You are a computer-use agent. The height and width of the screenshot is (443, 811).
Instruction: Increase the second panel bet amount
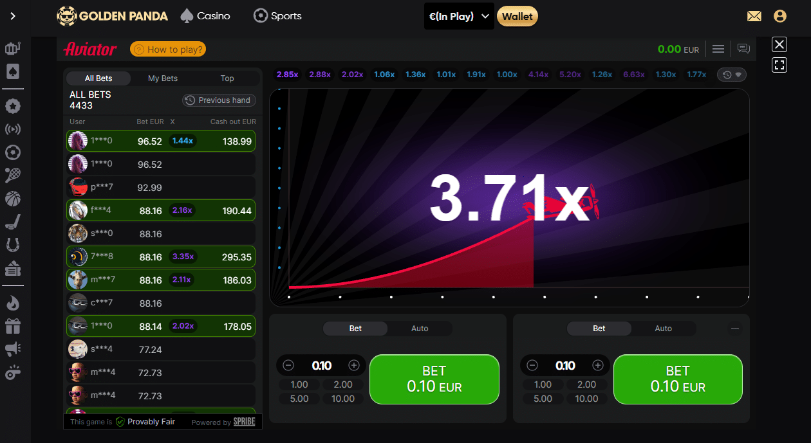point(598,365)
